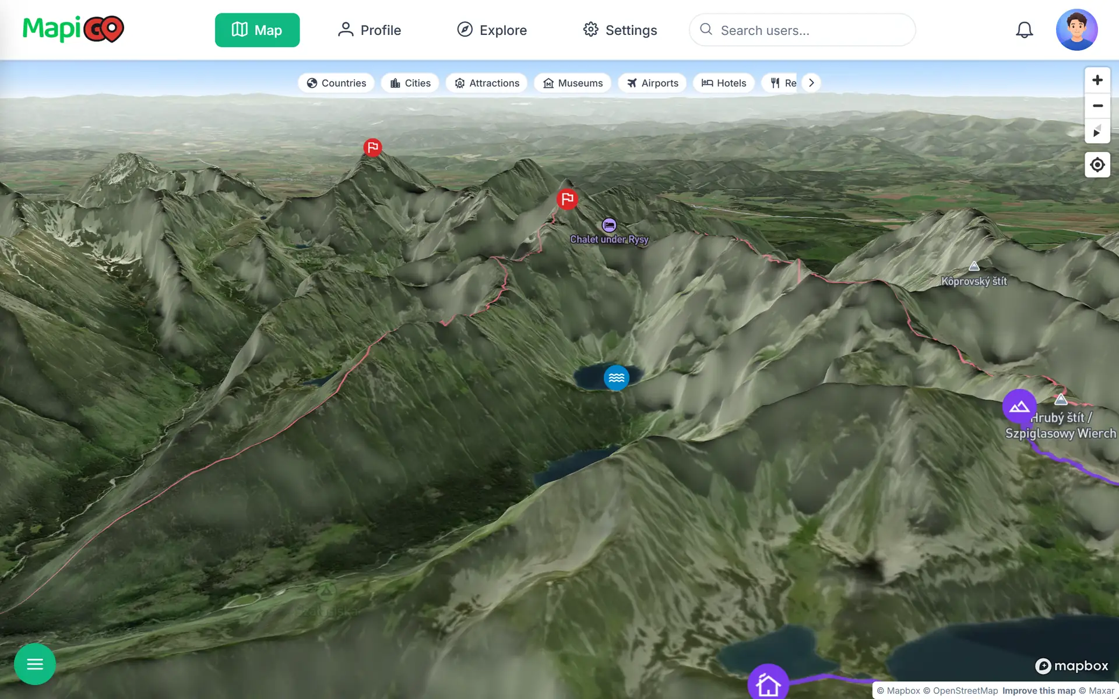Switch to the Map tab
This screenshot has width=1119, height=699.
coord(257,30)
